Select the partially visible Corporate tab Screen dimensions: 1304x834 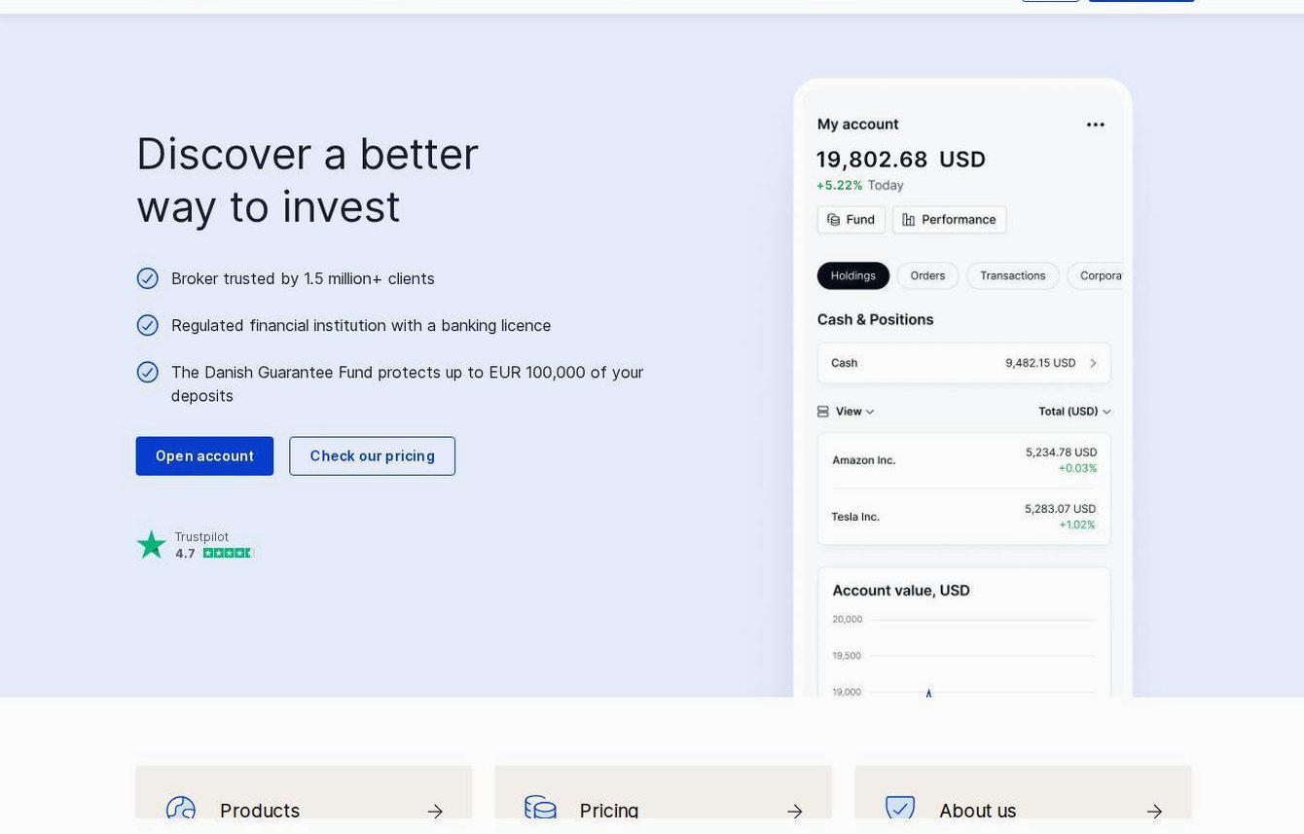pyautogui.click(x=1096, y=275)
